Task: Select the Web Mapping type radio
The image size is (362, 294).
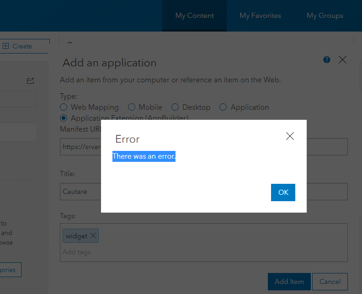Action: (x=64, y=107)
